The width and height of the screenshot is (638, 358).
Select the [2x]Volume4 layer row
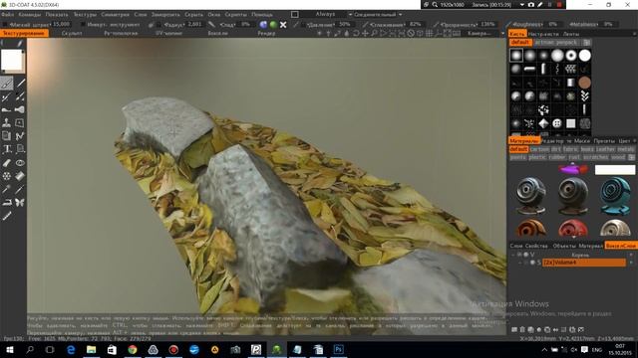(584, 263)
